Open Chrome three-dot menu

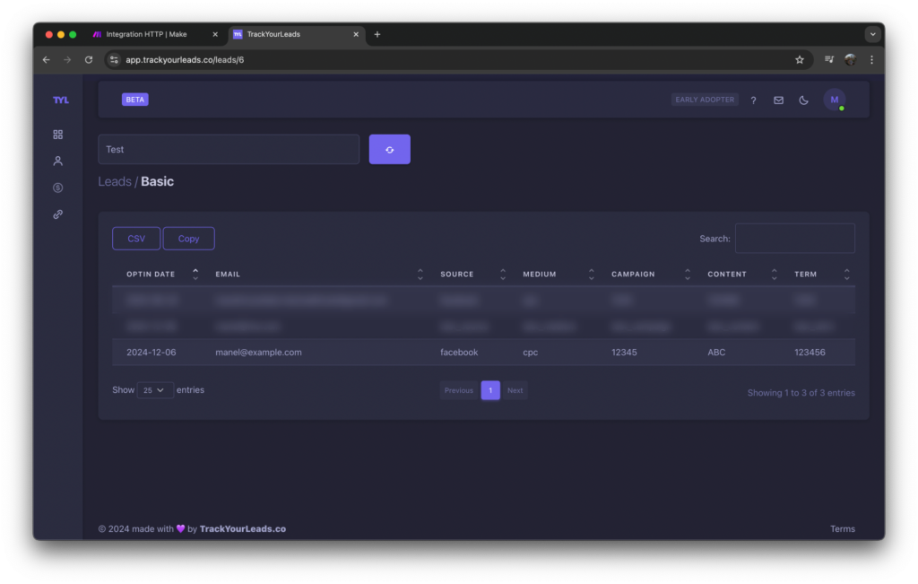coord(871,60)
